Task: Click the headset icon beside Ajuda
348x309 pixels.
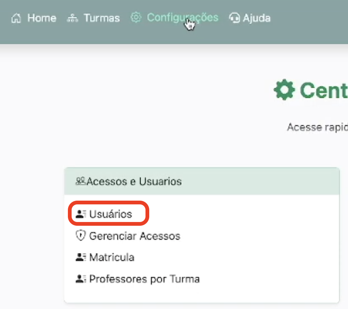Action: (x=234, y=18)
